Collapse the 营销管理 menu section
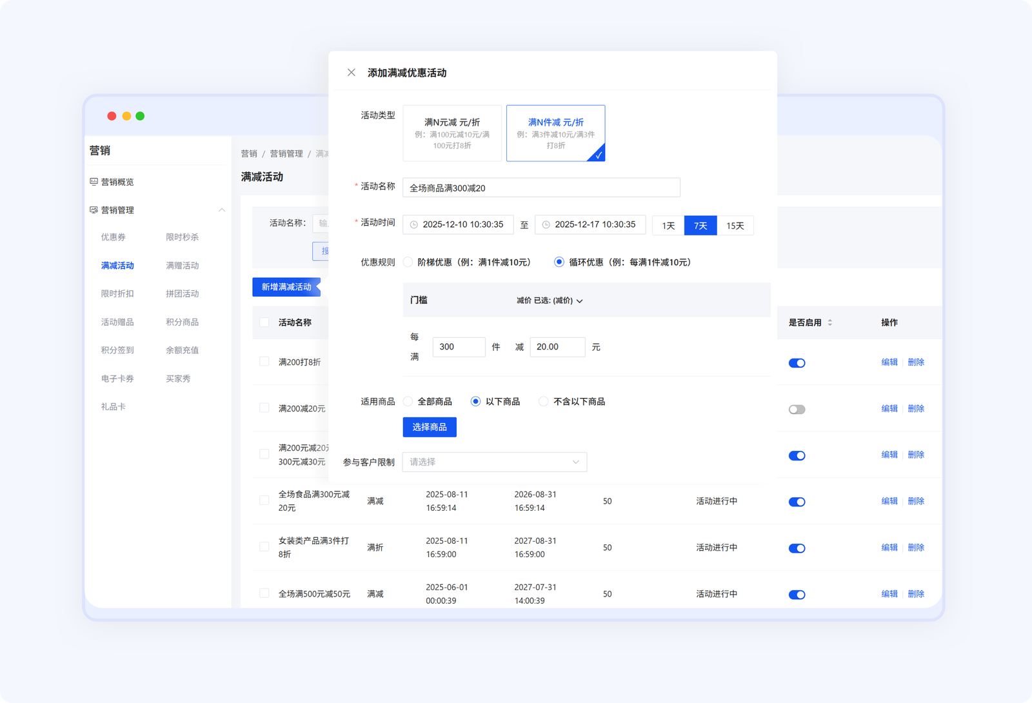Screen dimensions: 1032x703 [222, 210]
